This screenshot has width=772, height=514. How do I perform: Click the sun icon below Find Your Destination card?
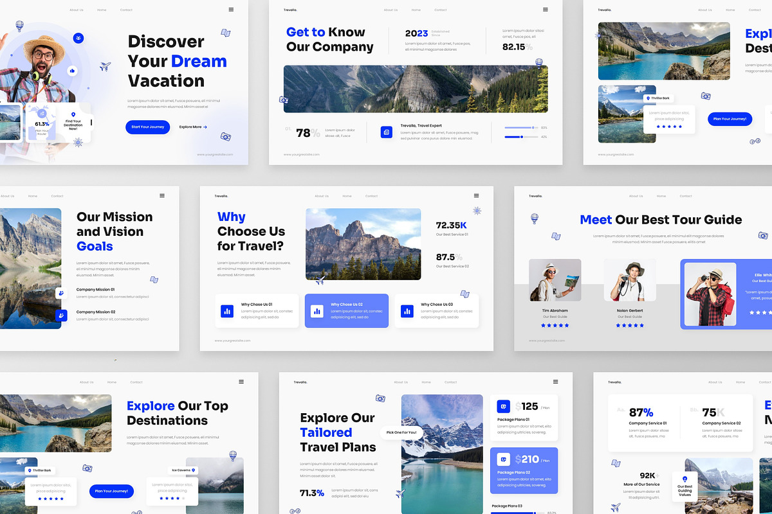pyautogui.click(x=78, y=142)
